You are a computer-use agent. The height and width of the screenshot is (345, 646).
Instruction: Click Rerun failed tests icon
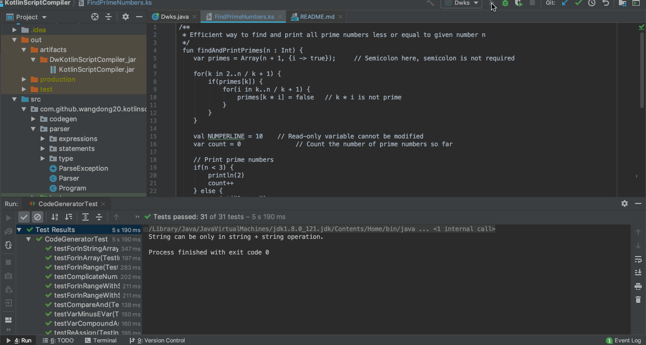8,232
